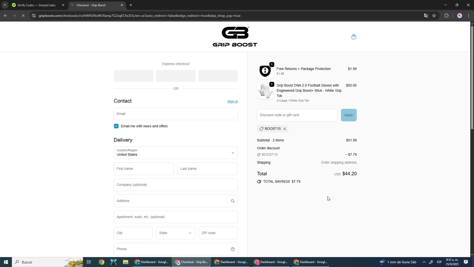
Task: Click the football gloves product thumbnail
Action: 265,91
